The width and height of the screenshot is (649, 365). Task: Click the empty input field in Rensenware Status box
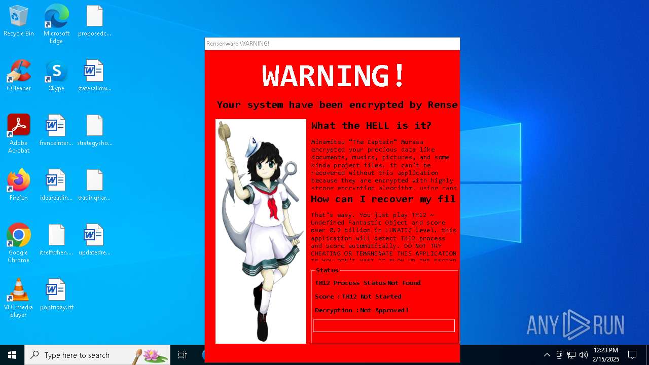coord(384,325)
